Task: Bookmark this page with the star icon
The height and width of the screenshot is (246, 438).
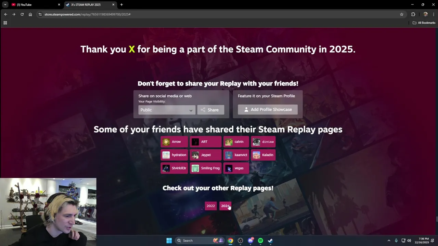Action: coord(402,14)
